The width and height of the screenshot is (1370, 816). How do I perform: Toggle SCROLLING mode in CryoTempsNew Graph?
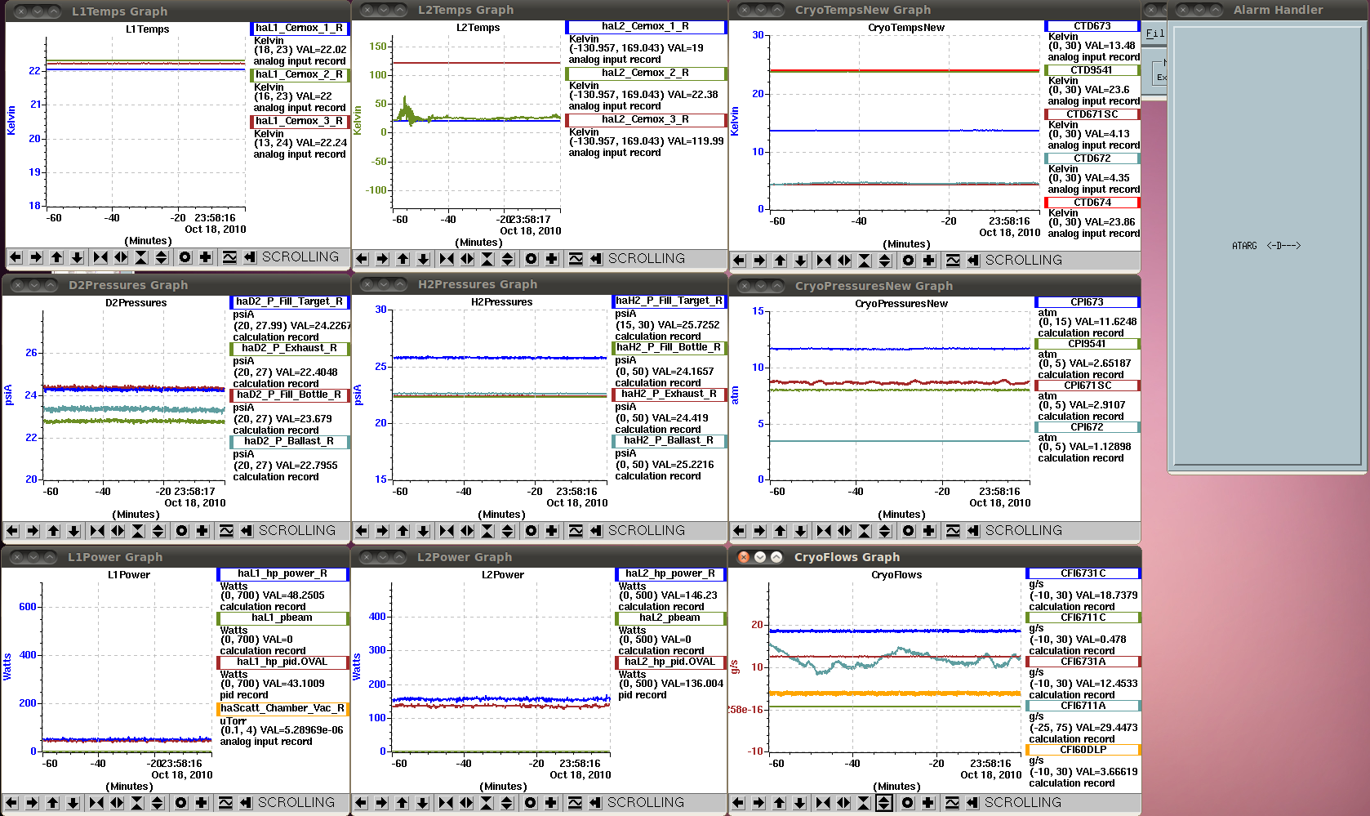click(x=1024, y=261)
